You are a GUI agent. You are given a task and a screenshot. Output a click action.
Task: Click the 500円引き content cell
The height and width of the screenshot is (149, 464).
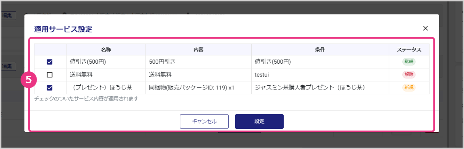pyautogui.click(x=162, y=62)
